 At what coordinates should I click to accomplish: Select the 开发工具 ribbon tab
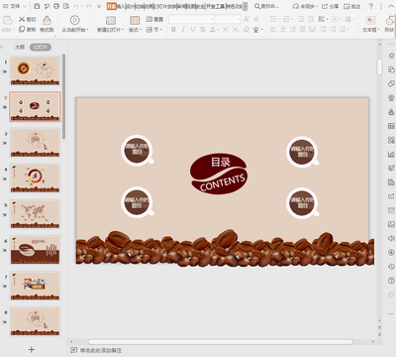pyautogui.click(x=216, y=6)
